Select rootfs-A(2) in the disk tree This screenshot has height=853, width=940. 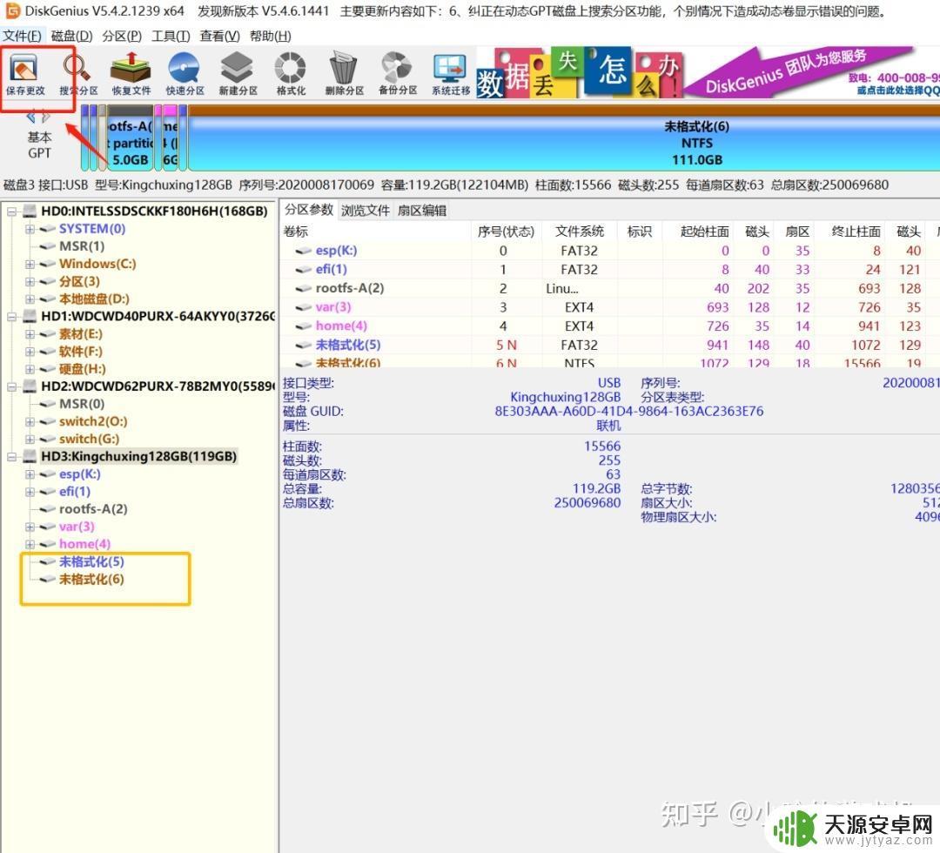[x=93, y=509]
